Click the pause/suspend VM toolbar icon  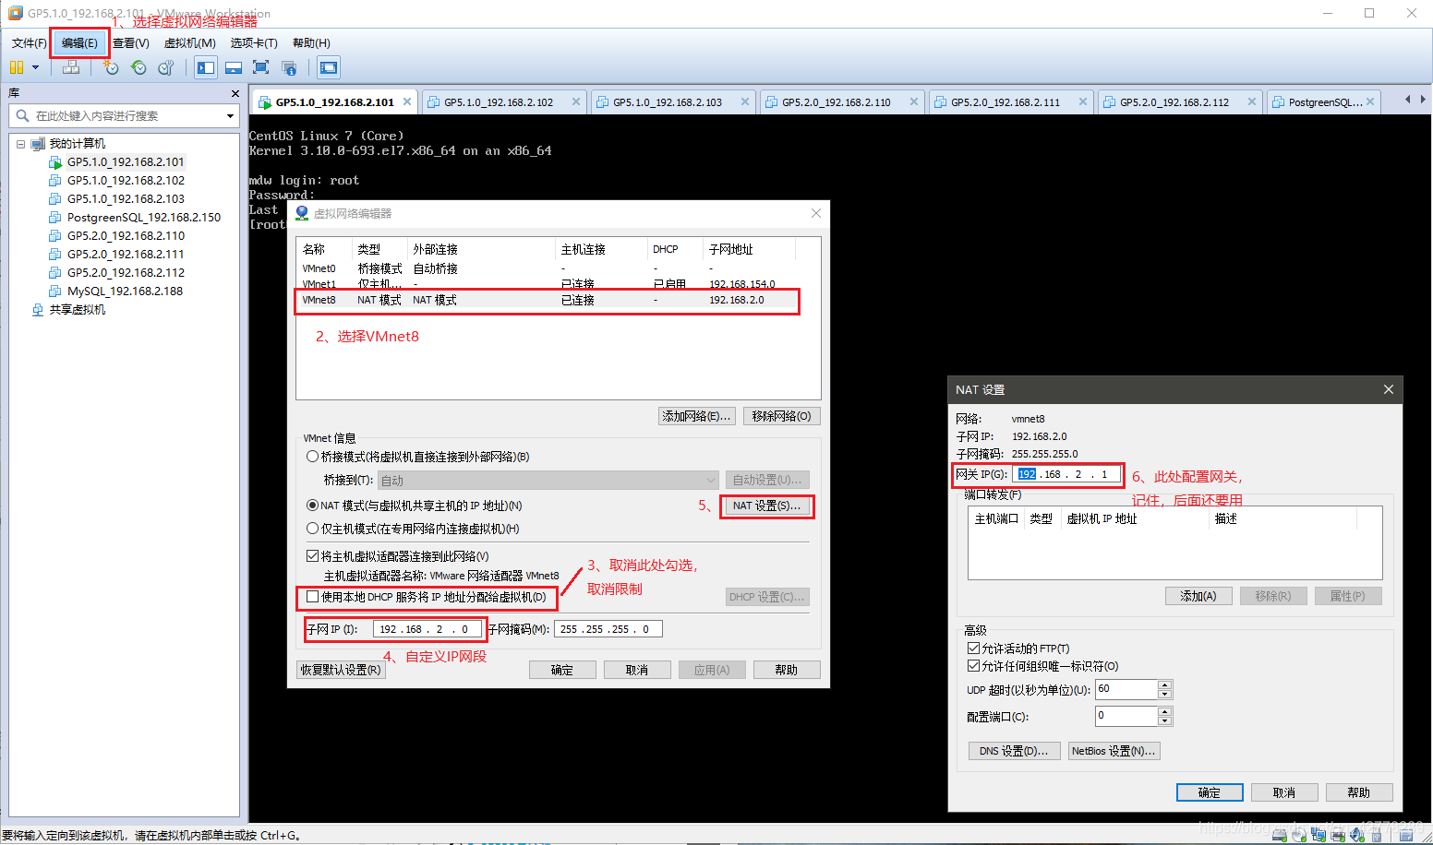click(x=17, y=67)
